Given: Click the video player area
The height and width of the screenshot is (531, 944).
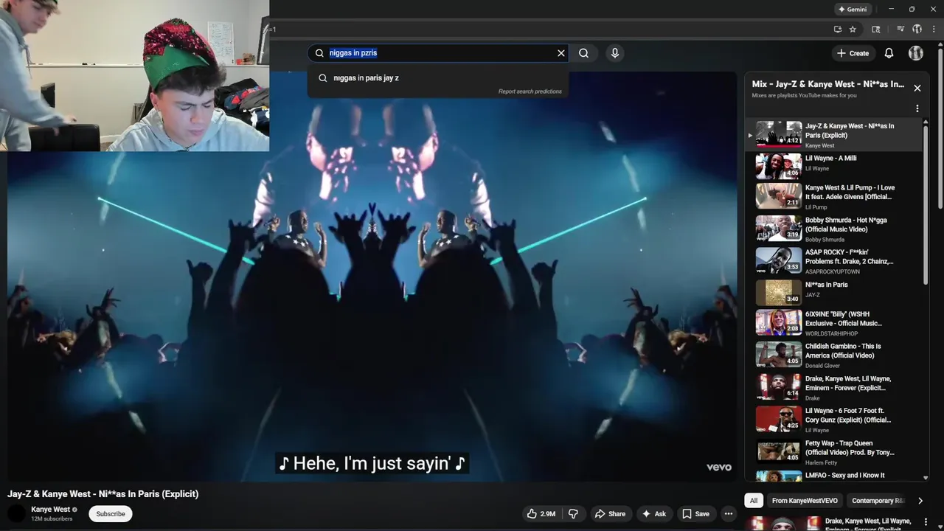Looking at the screenshot, I should pos(372,277).
